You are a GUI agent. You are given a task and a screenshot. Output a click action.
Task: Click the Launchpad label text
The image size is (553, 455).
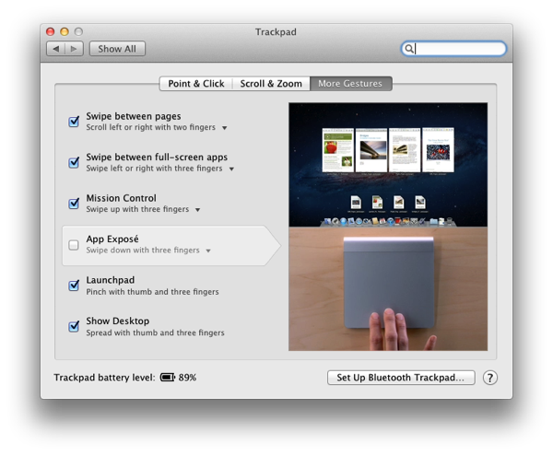111,280
